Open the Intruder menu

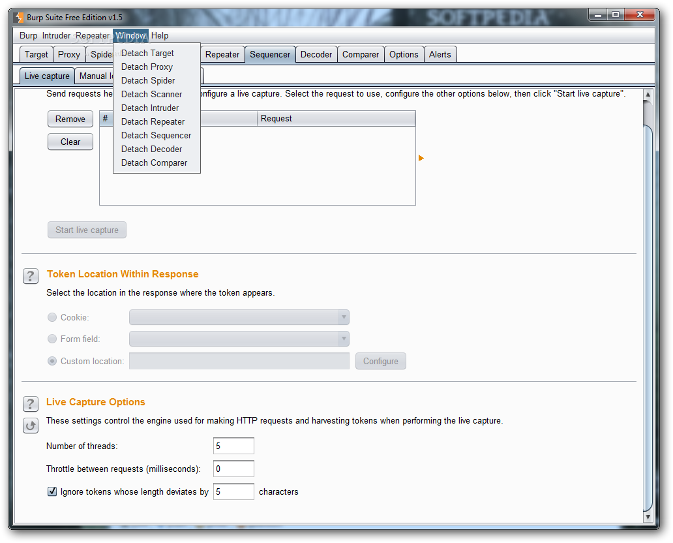coord(56,36)
